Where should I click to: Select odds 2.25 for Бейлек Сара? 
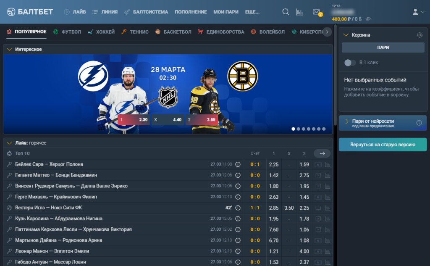(x=274, y=164)
